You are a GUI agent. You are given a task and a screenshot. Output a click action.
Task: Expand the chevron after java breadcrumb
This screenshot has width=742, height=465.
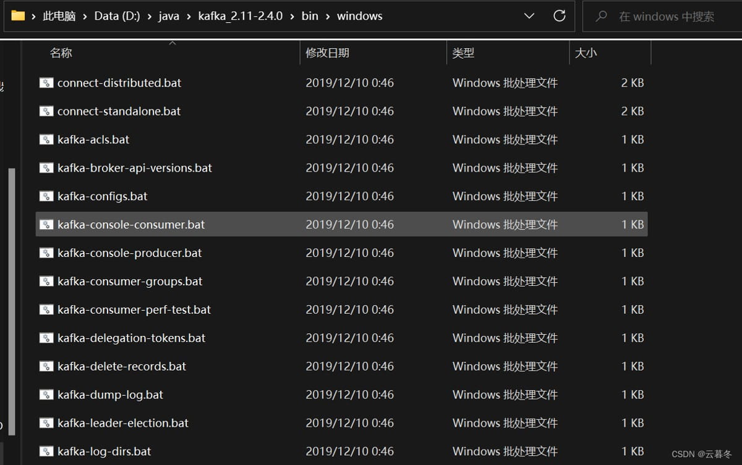(x=189, y=17)
